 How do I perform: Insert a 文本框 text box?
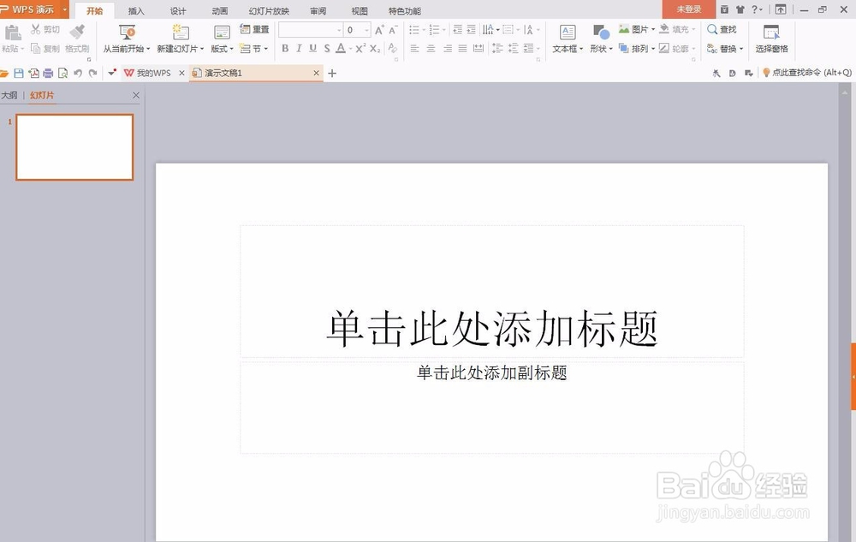(x=566, y=34)
